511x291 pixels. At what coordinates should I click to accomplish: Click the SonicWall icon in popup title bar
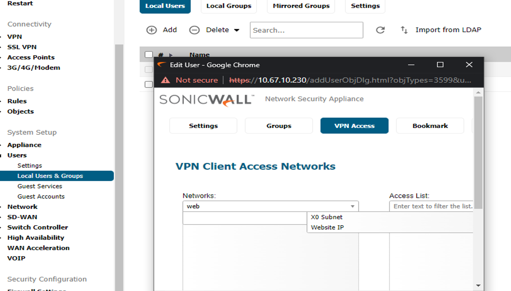(x=162, y=65)
